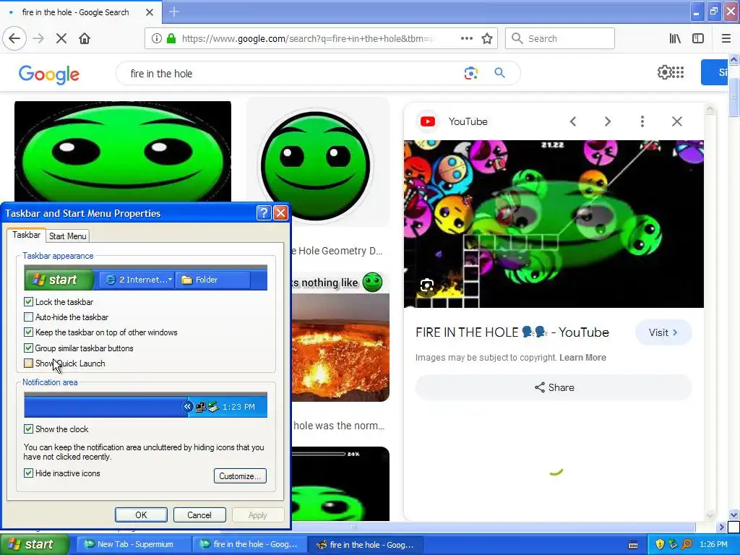Image resolution: width=740 pixels, height=555 pixels.
Task: Open the Library icon in browser toolbar
Action: click(675, 38)
